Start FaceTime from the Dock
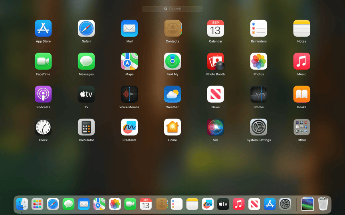Image resolution: width=345 pixels, height=215 pixels. [x=130, y=204]
